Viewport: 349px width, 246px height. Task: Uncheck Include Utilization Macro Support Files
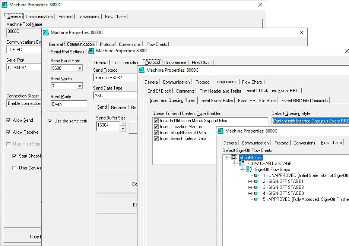coord(156,121)
